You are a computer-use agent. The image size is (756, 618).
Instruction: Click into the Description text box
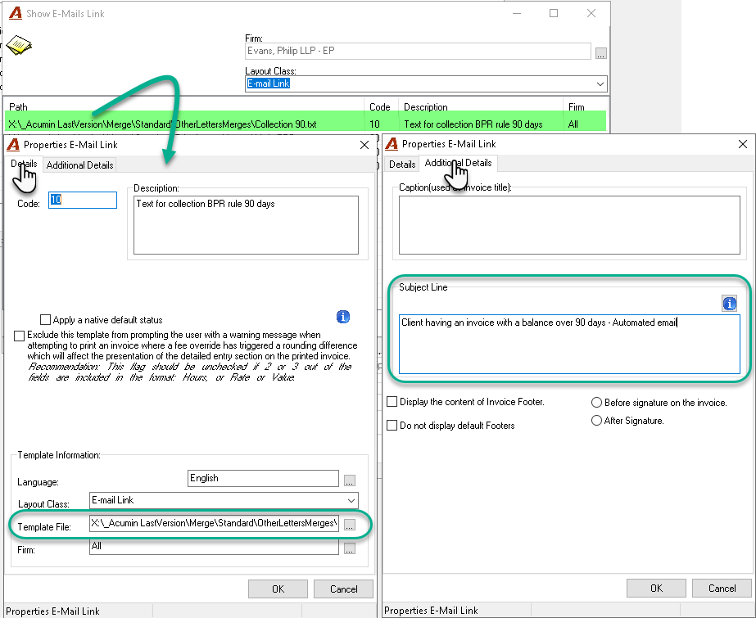click(246, 225)
